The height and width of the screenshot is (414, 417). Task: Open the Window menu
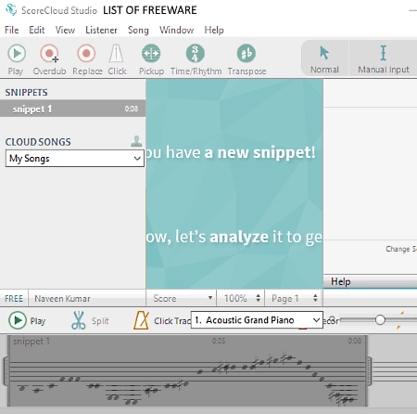(x=176, y=30)
